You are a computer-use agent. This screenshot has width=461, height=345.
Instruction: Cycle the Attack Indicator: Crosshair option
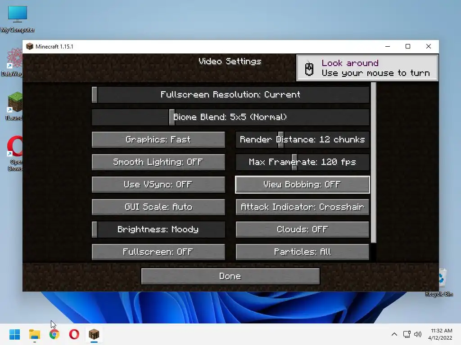tap(302, 207)
